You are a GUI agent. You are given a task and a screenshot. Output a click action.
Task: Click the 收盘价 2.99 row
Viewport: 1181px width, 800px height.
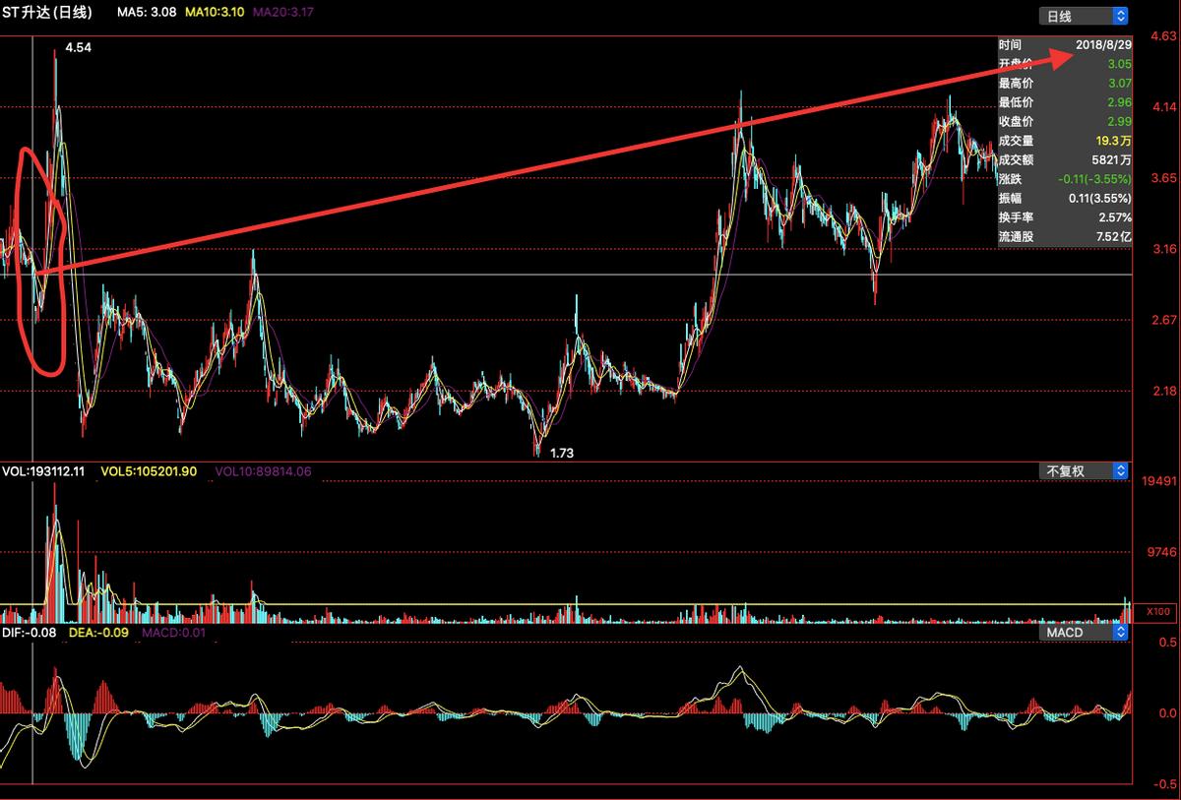pyautogui.click(x=1065, y=122)
